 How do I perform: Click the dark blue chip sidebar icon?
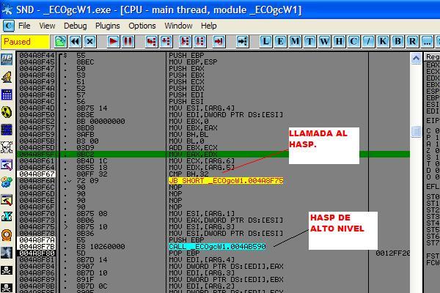pyautogui.click(x=7, y=130)
